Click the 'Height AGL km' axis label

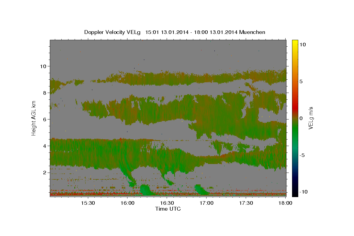pyautogui.click(x=34, y=118)
